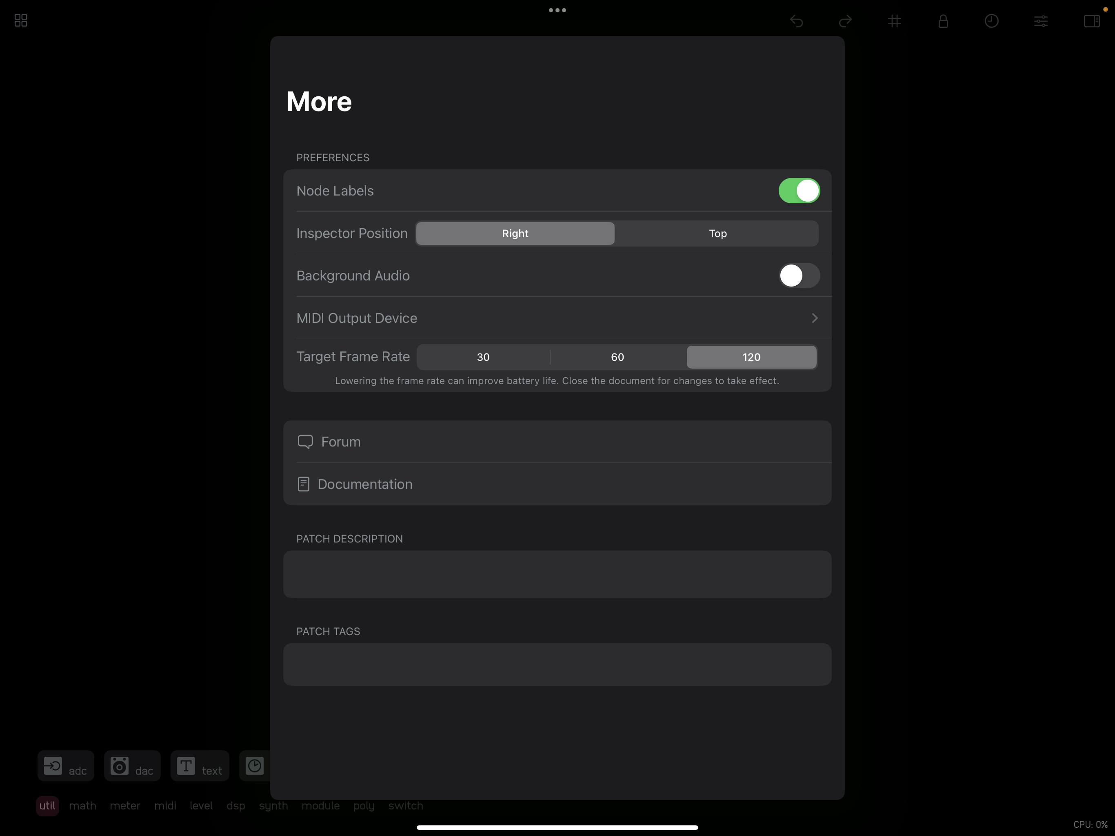This screenshot has width=1115, height=836.
Task: Toggle the grid snap icon
Action: click(x=894, y=21)
